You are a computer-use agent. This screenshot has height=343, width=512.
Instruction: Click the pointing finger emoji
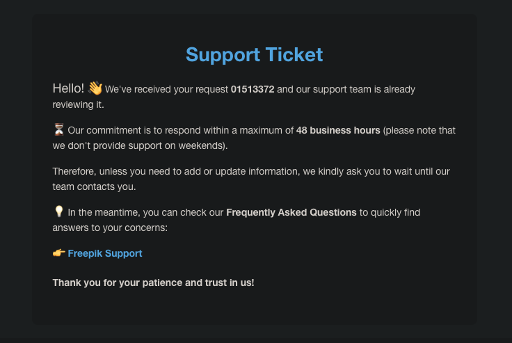pos(59,254)
